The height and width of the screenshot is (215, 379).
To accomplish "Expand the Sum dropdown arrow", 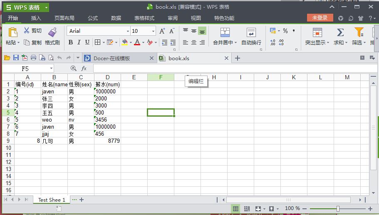I will 346,43.
